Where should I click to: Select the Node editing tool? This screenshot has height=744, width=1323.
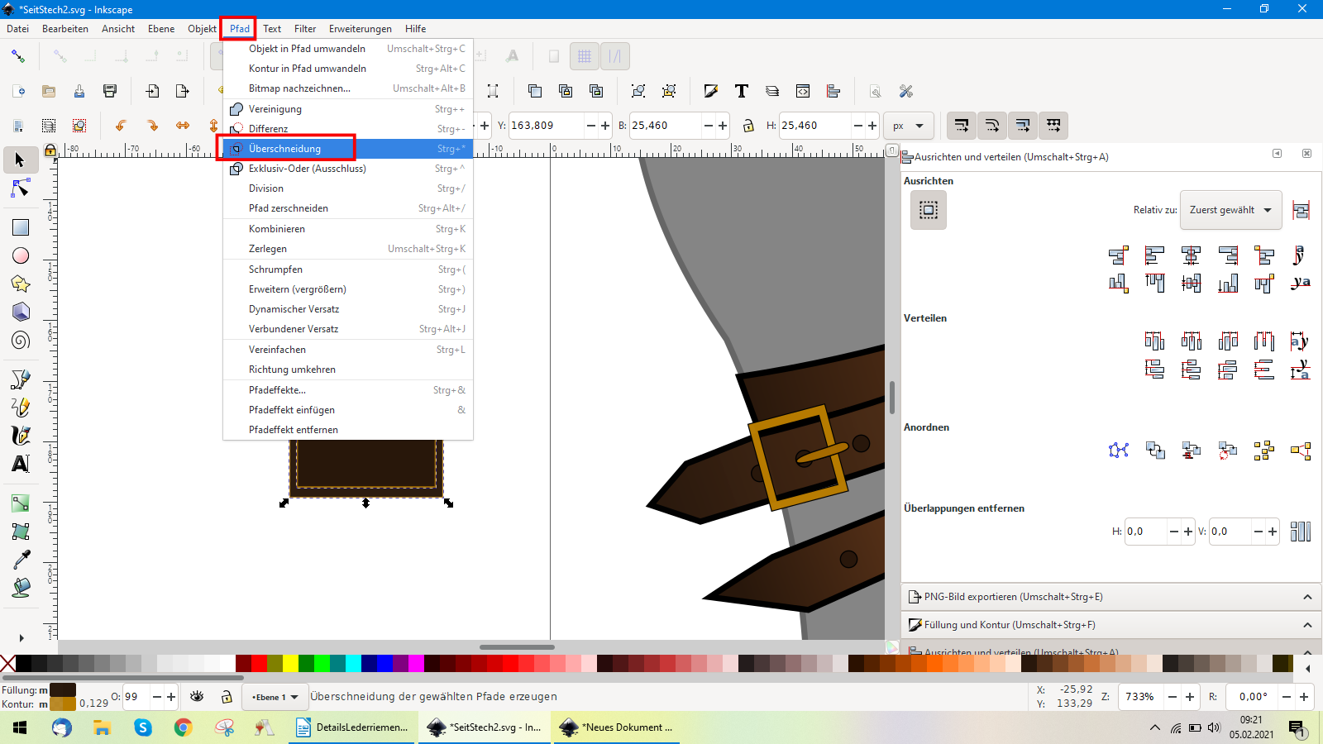(21, 189)
